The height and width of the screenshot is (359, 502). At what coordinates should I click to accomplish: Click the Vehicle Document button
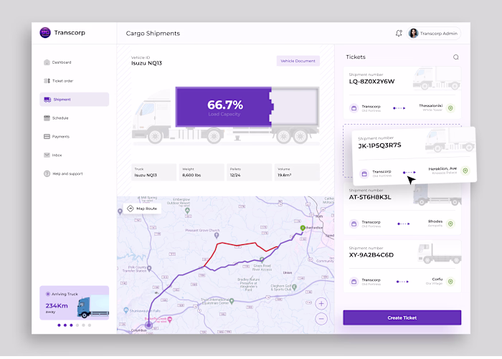pos(298,61)
